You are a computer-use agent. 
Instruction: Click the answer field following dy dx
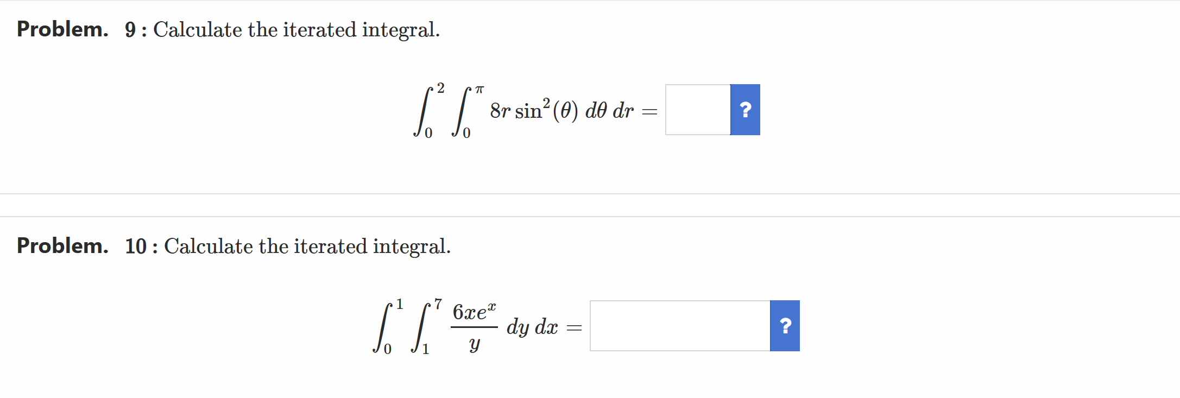pos(679,326)
